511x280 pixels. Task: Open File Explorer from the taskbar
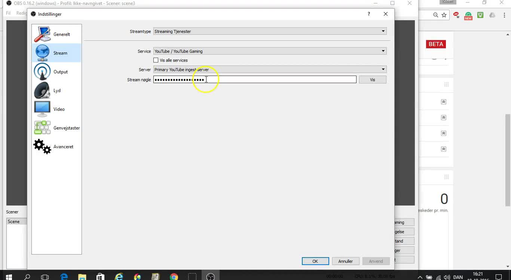click(x=82, y=277)
